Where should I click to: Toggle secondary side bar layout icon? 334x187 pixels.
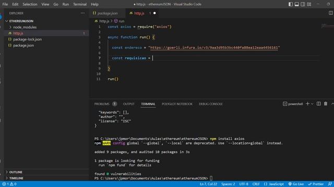click(303, 4)
